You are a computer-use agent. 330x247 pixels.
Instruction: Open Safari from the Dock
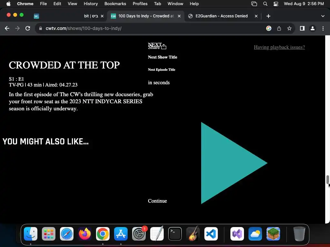67,234
